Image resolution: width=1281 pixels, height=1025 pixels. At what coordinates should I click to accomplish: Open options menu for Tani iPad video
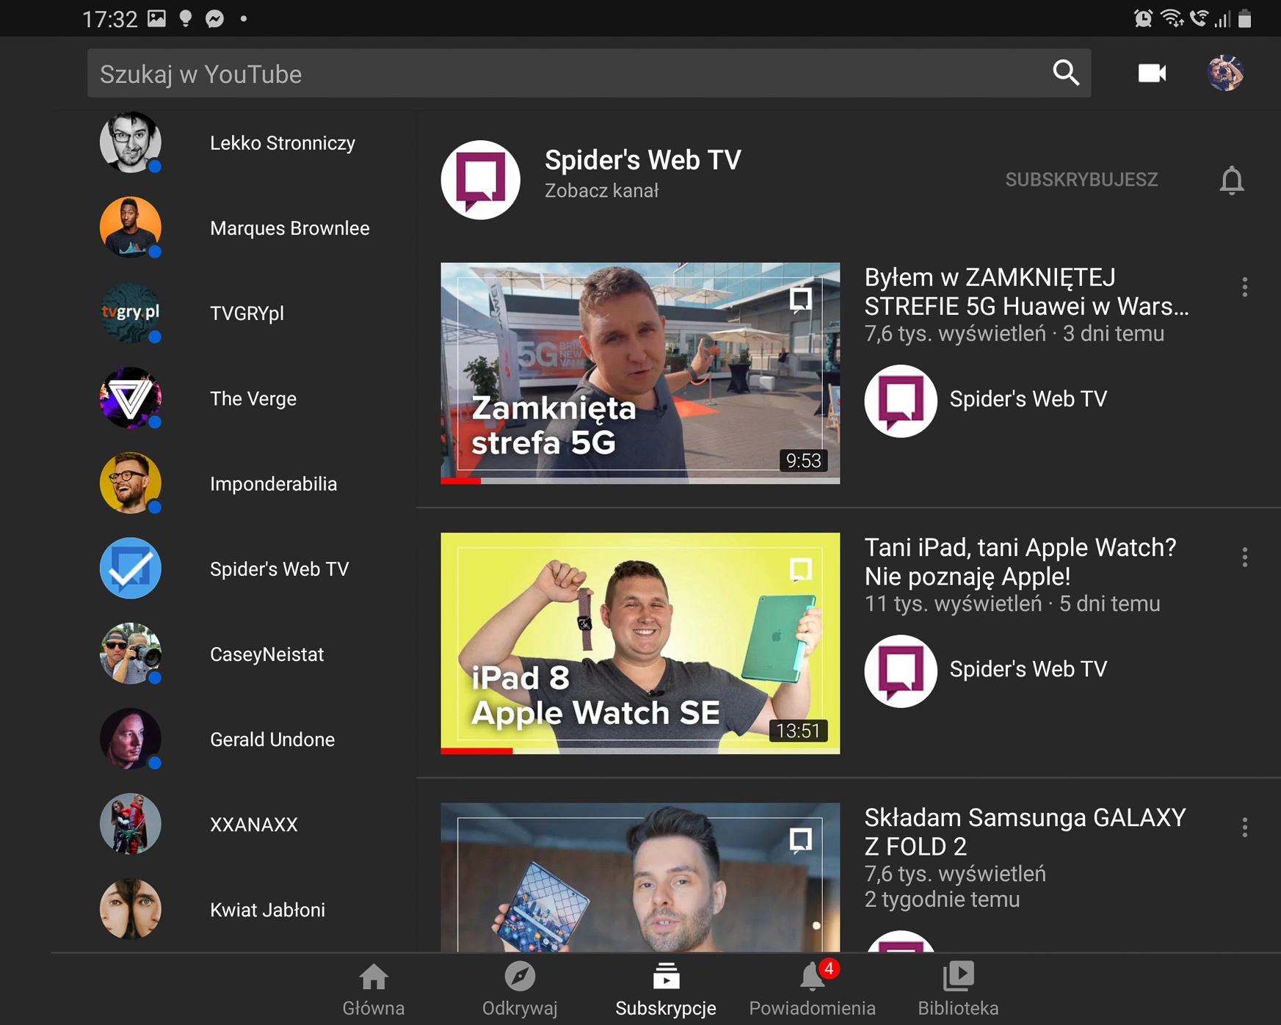1245,557
